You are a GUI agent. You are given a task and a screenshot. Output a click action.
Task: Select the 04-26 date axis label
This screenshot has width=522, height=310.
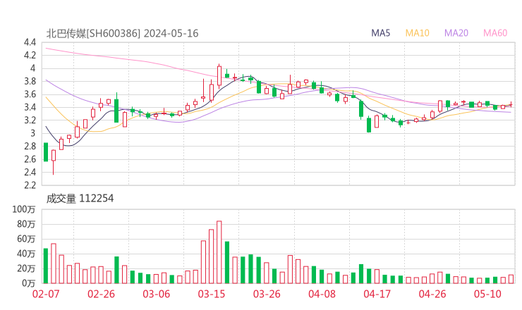[432, 294]
